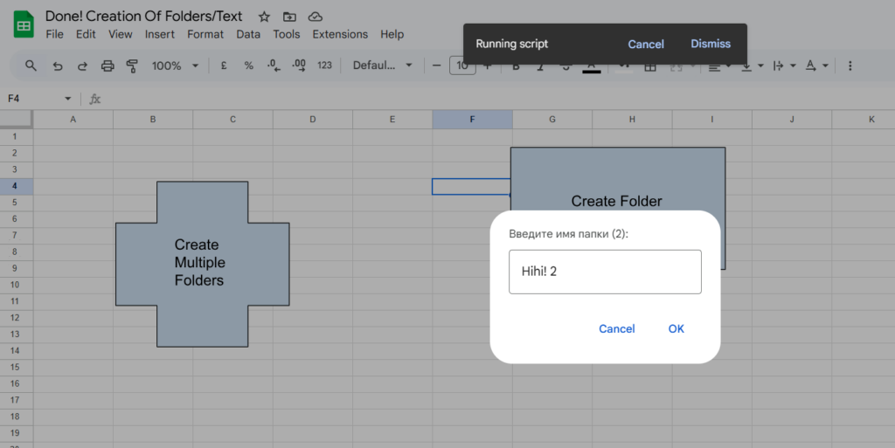Select row 19 header
The image size is (895, 448).
pos(16,433)
